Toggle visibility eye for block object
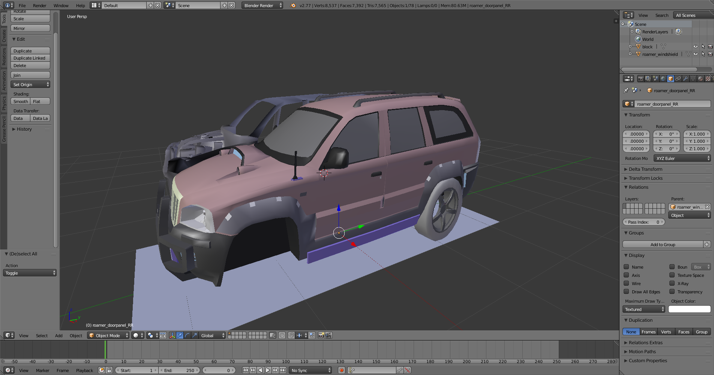The height and width of the screenshot is (375, 714). pyautogui.click(x=696, y=46)
